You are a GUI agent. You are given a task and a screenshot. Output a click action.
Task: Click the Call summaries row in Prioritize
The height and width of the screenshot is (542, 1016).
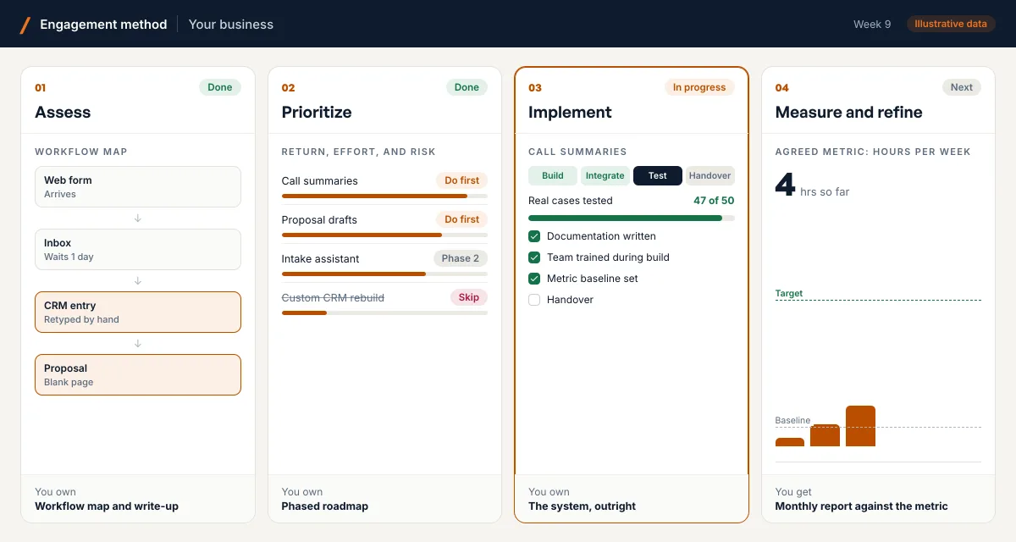click(x=384, y=185)
